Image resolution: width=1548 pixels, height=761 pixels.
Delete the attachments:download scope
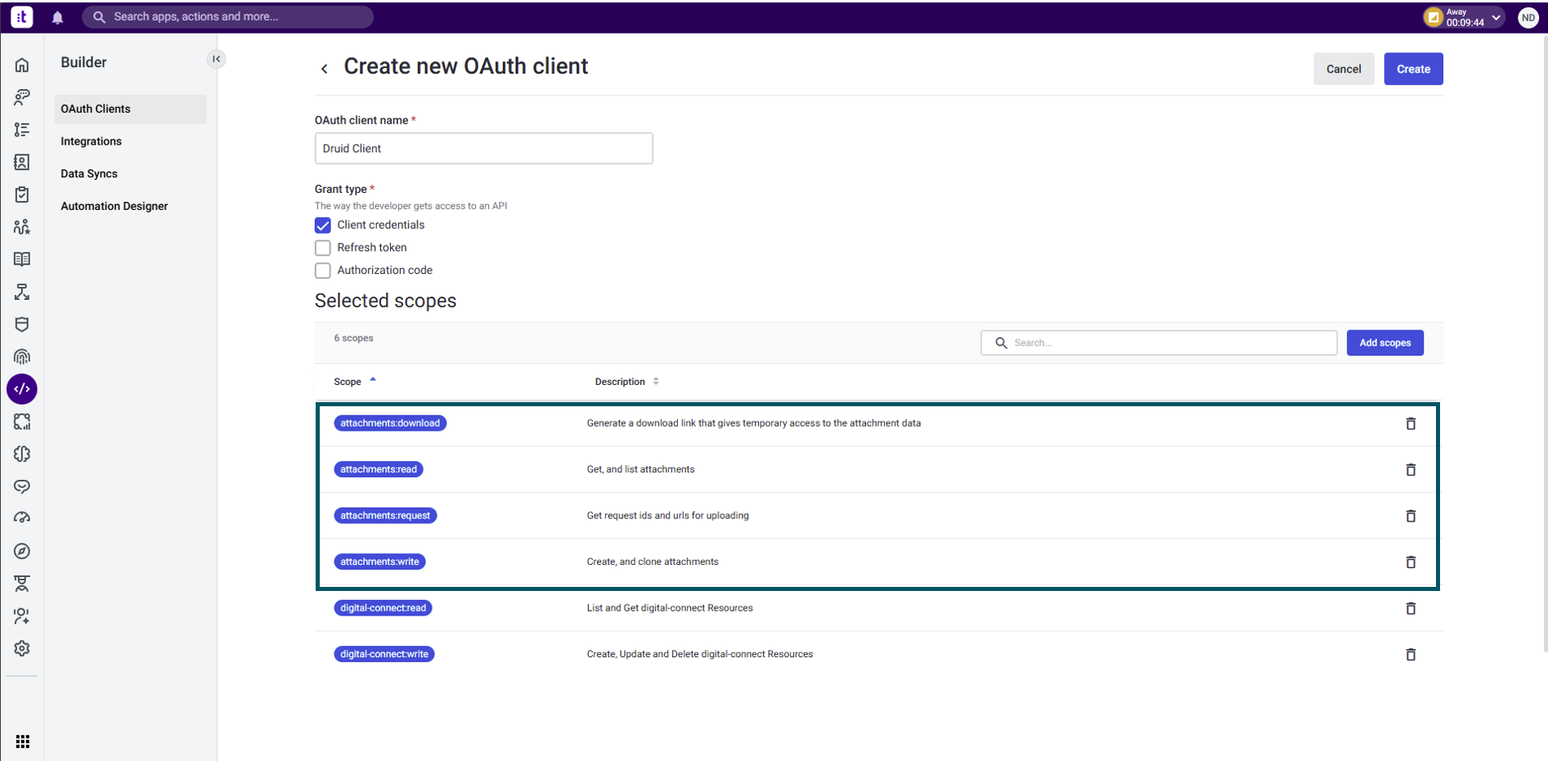coord(1411,423)
